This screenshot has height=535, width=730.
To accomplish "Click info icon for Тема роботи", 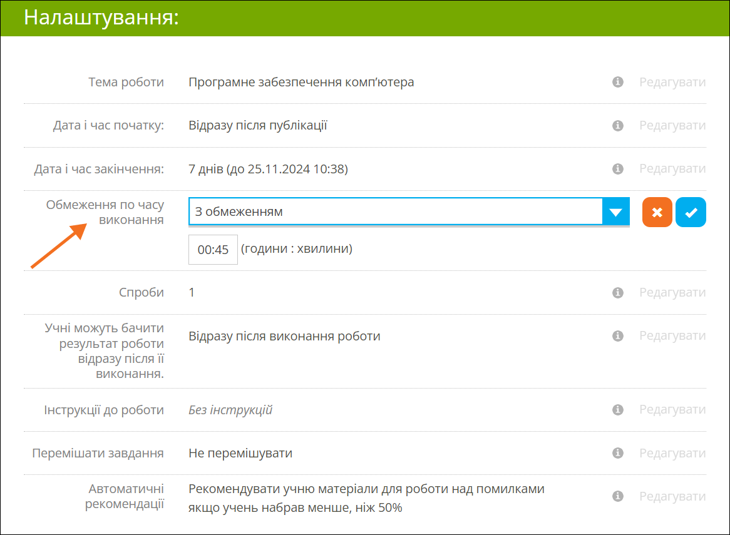I will [618, 82].
